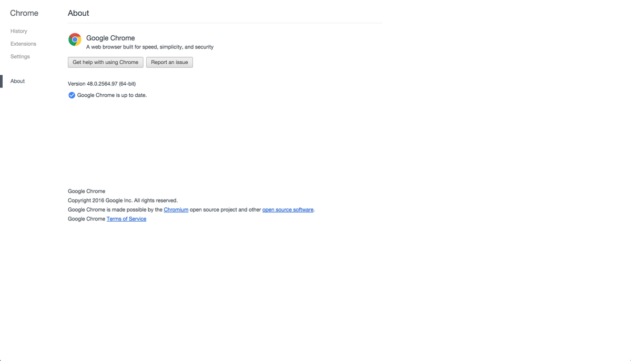The width and height of the screenshot is (631, 361).
Task: Open the Extensions page from sidebar
Action: pyautogui.click(x=23, y=44)
